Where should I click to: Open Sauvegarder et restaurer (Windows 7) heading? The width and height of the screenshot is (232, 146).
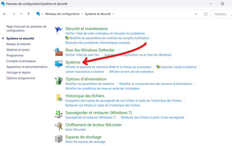99,113
